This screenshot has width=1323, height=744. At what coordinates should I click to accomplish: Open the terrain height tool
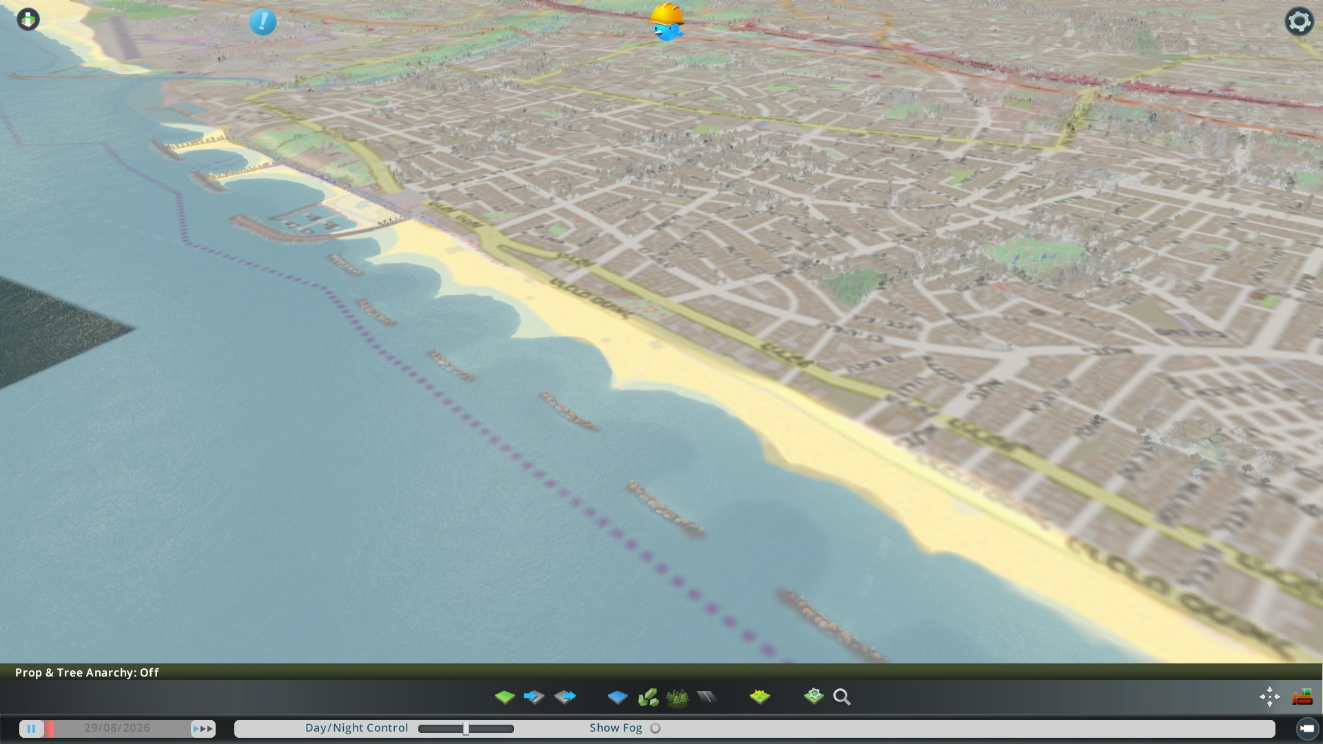[504, 697]
